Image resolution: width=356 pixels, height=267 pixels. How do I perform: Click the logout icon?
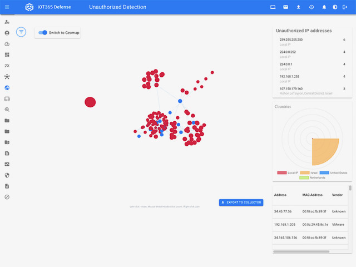coord(345,7)
